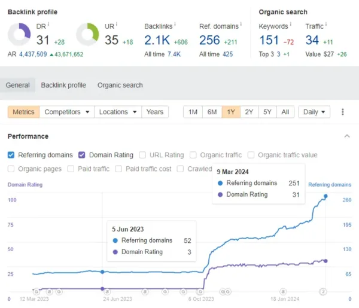The width and height of the screenshot is (359, 308).
Task: Click the '5 Jun 2023' tooltip date
Action: [x=128, y=229]
